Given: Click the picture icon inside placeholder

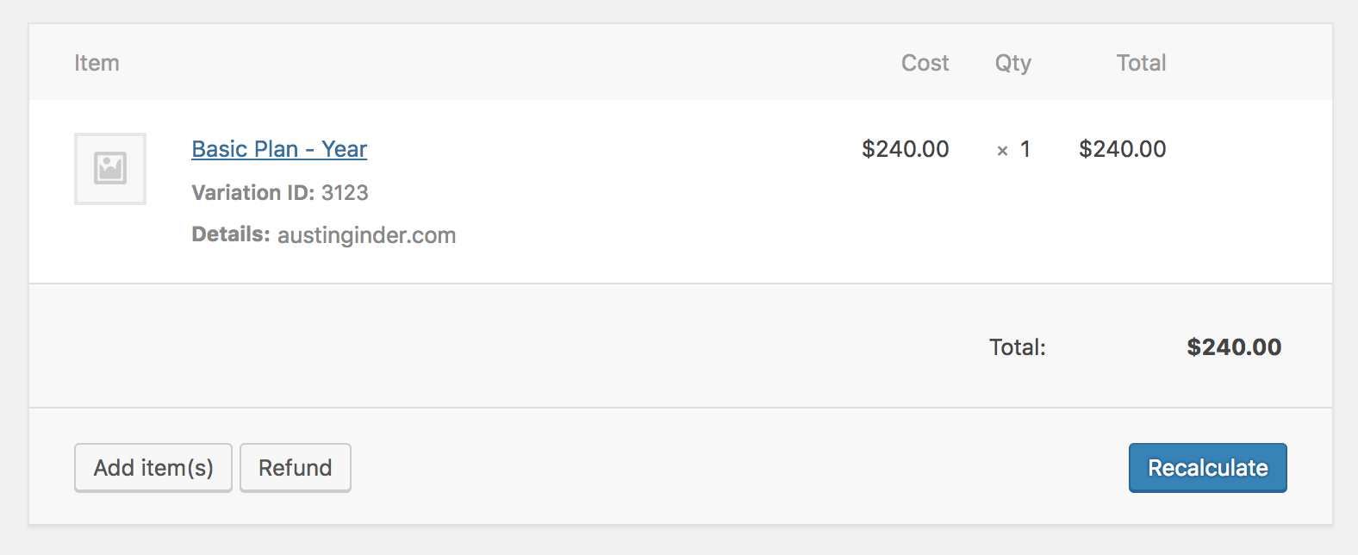Looking at the screenshot, I should point(110,168).
